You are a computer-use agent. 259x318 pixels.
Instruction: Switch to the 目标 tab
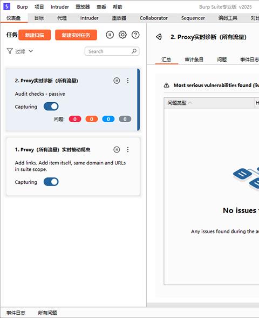coord(39,18)
